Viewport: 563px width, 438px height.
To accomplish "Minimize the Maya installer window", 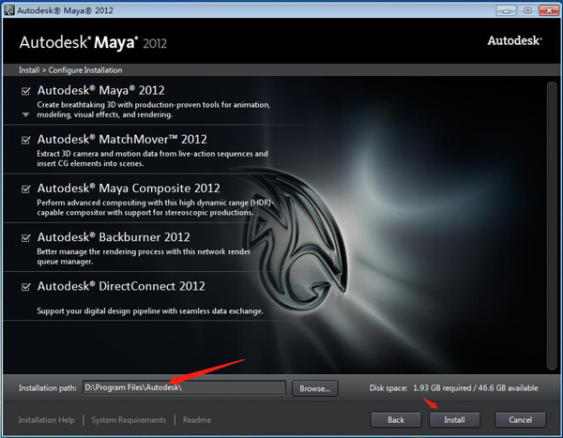I will [507, 10].
